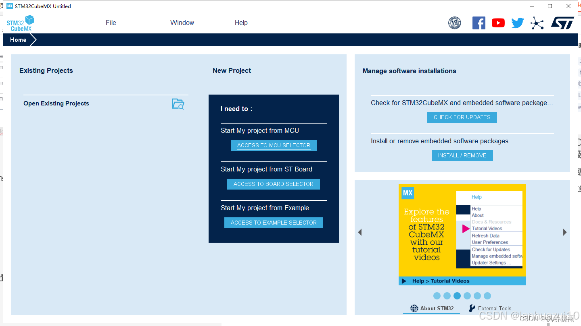This screenshot has width=581, height=326.
Task: Select the fourth carousel dot
Action: (467, 296)
